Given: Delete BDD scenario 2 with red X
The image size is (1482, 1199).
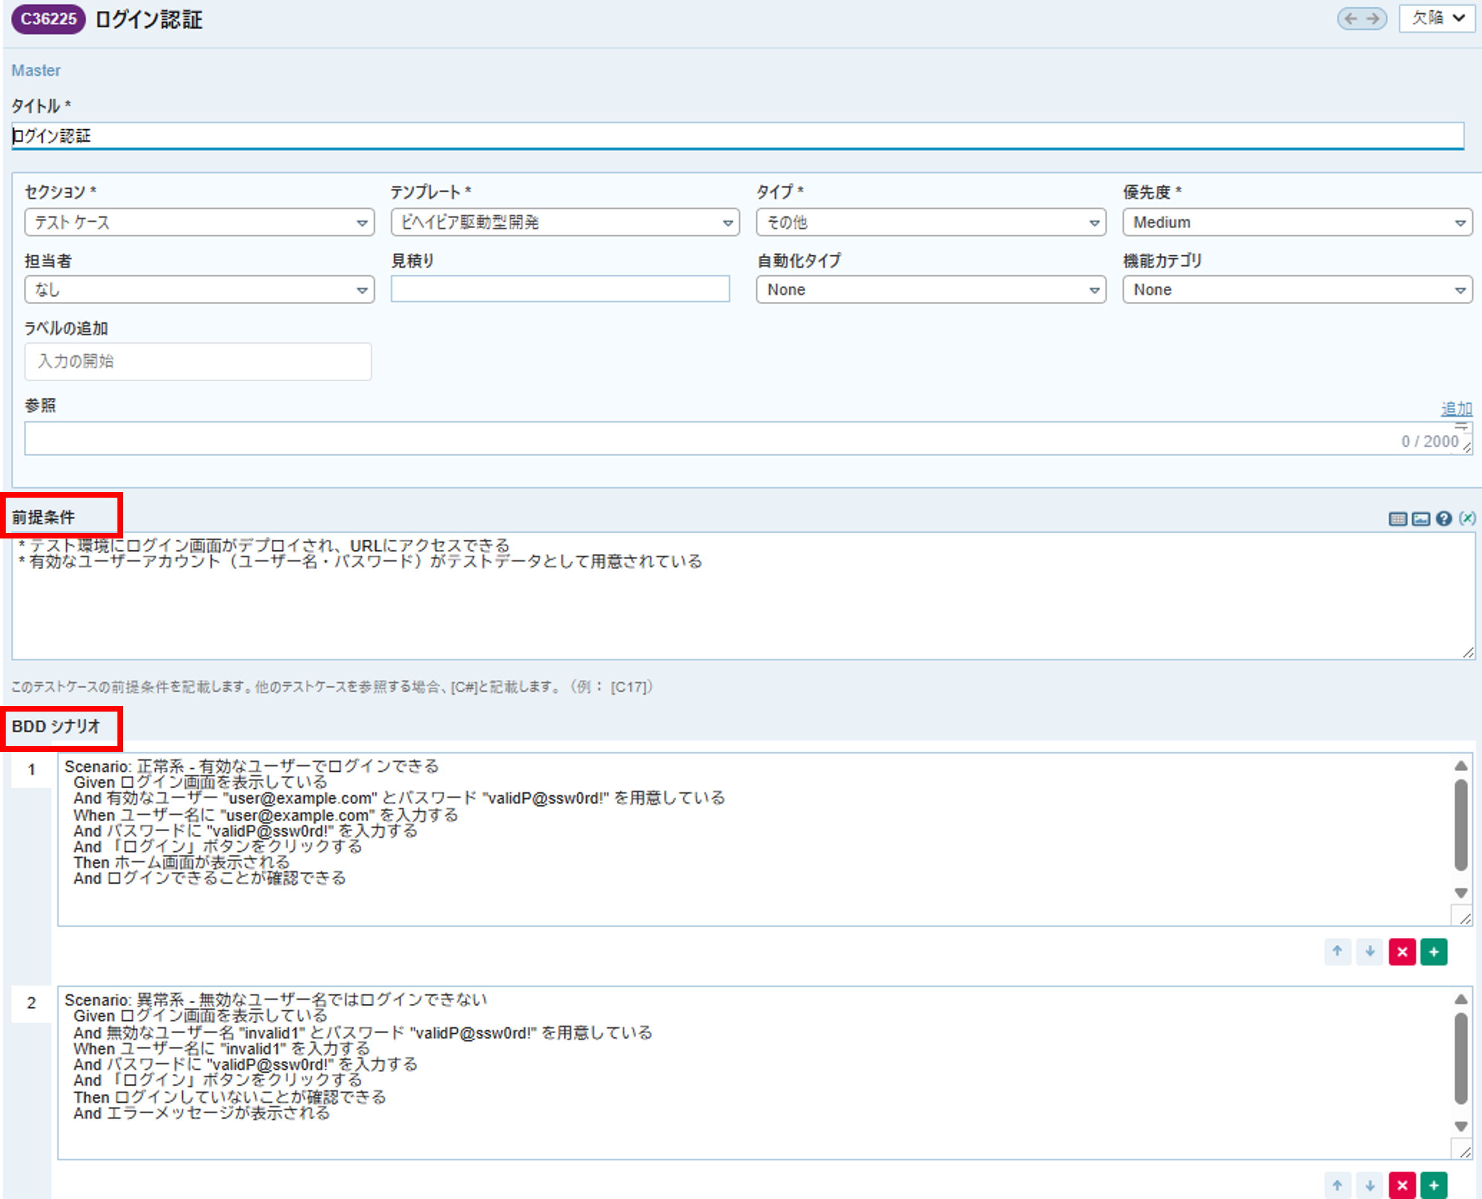Looking at the screenshot, I should point(1402,1185).
